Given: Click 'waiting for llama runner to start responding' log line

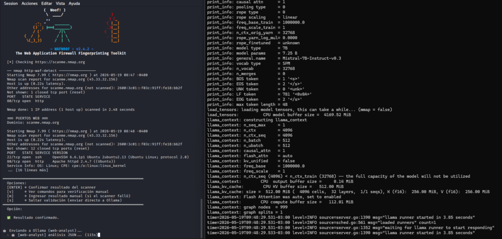Looking at the screenshot, I should tap(351, 228).
